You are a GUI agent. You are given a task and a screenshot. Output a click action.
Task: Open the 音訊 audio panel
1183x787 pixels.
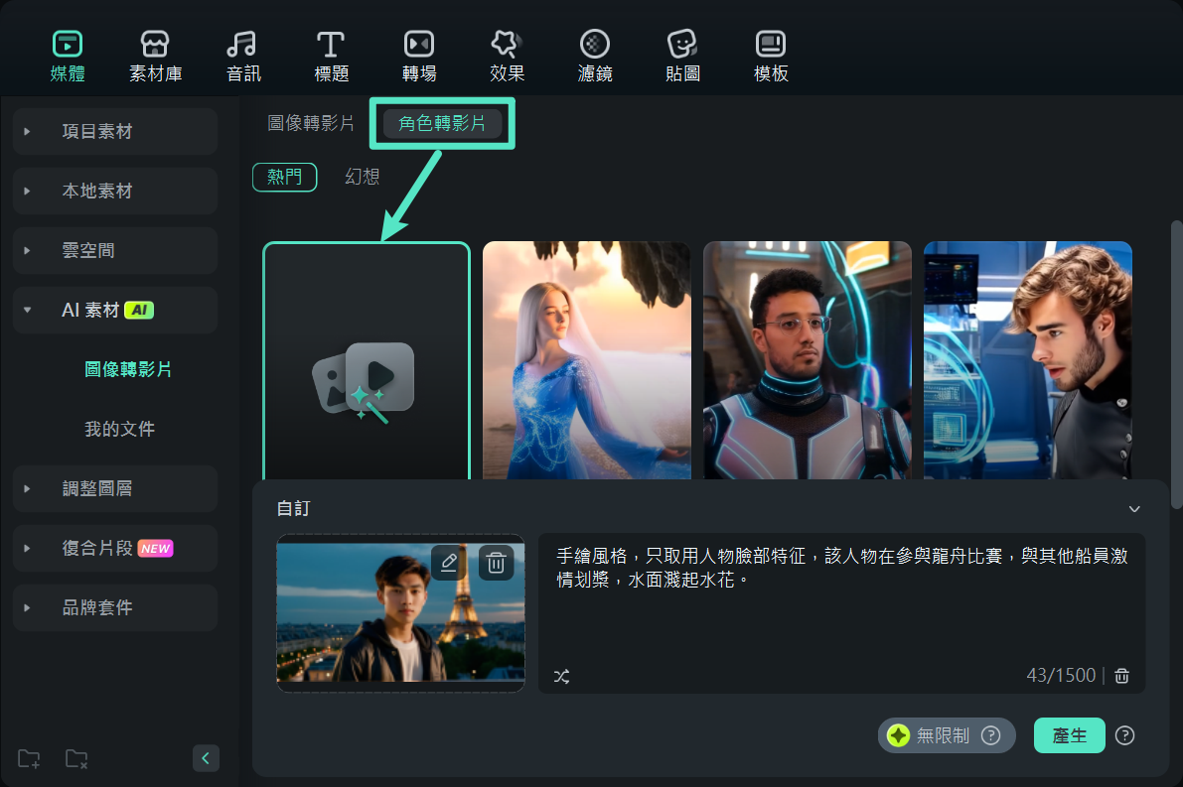(x=242, y=56)
